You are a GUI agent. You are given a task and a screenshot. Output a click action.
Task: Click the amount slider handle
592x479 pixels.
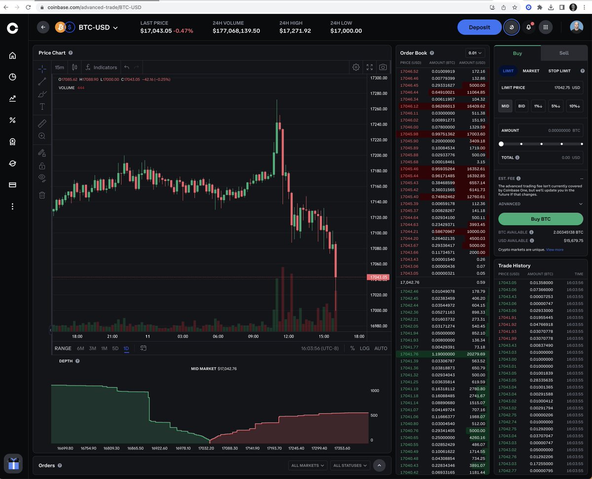tap(501, 144)
